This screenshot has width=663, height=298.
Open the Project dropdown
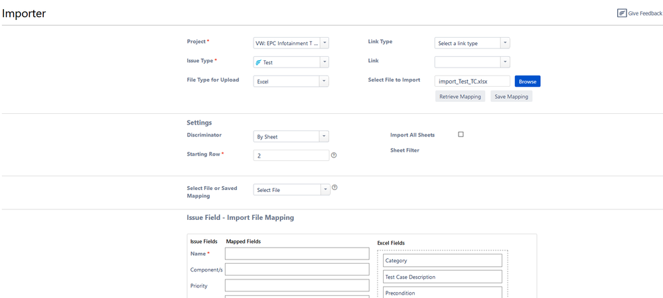[291, 43]
